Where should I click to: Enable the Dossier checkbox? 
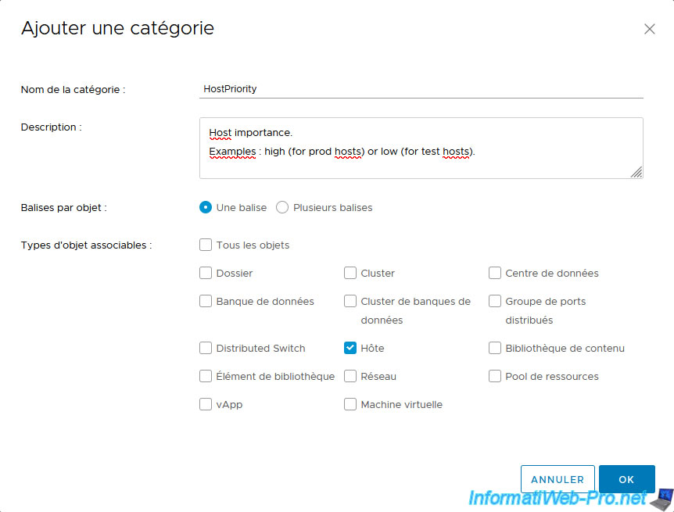[x=206, y=274]
